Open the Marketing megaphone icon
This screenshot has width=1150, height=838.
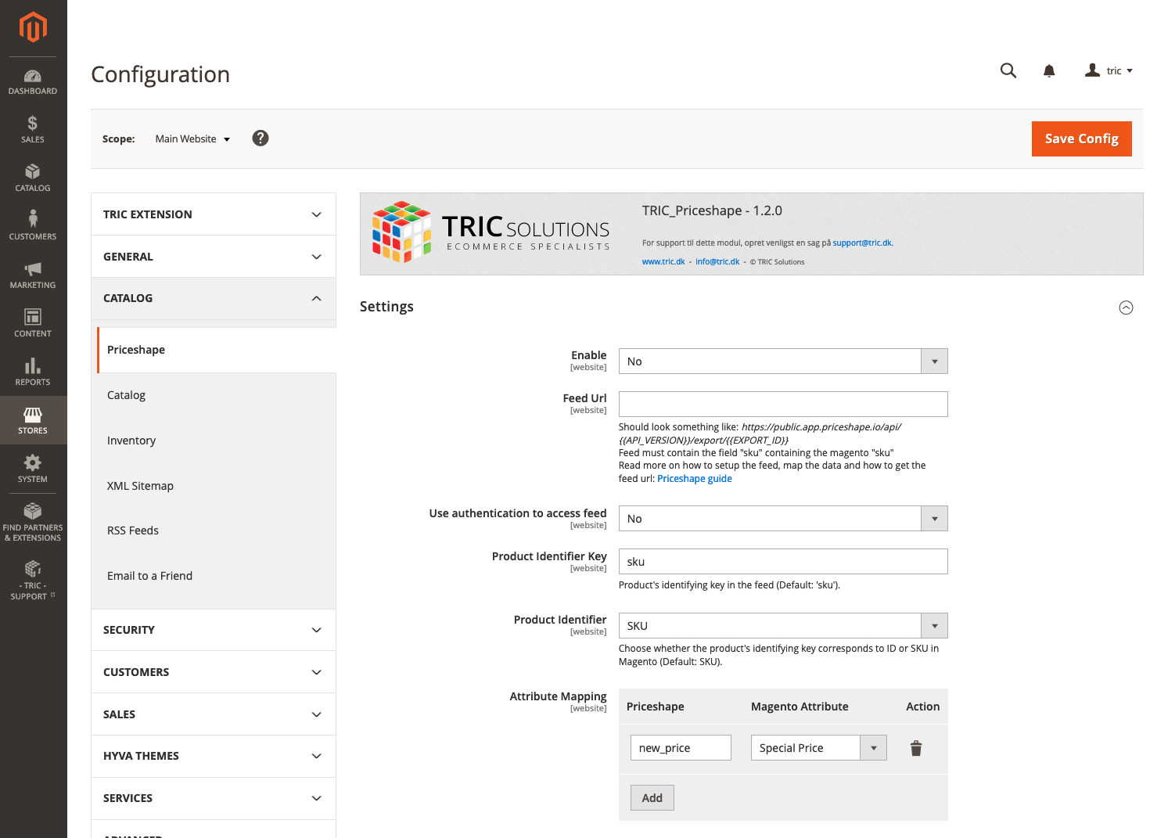[33, 275]
